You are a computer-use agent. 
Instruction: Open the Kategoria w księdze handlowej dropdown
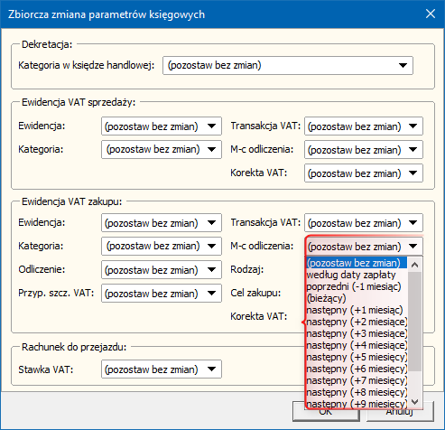288,65
